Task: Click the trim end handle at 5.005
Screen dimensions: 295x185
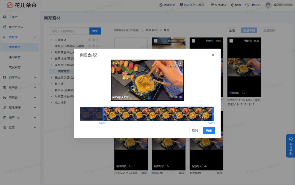Action: 213,114
